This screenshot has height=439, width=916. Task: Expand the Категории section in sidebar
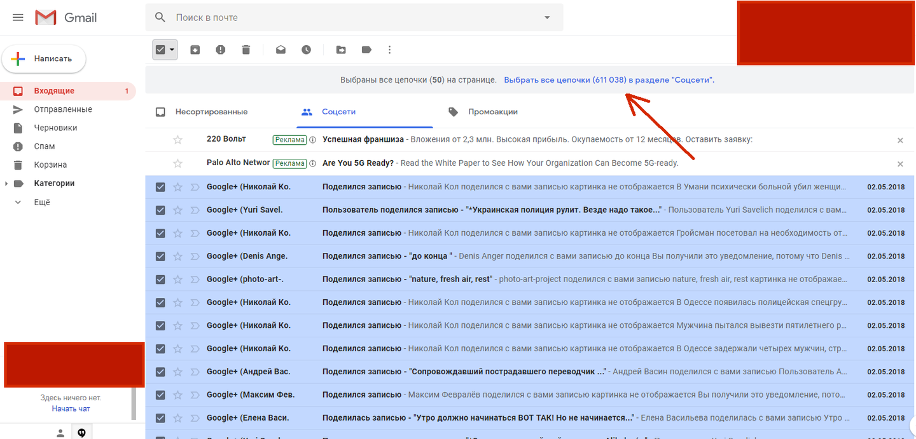pyautogui.click(x=7, y=184)
